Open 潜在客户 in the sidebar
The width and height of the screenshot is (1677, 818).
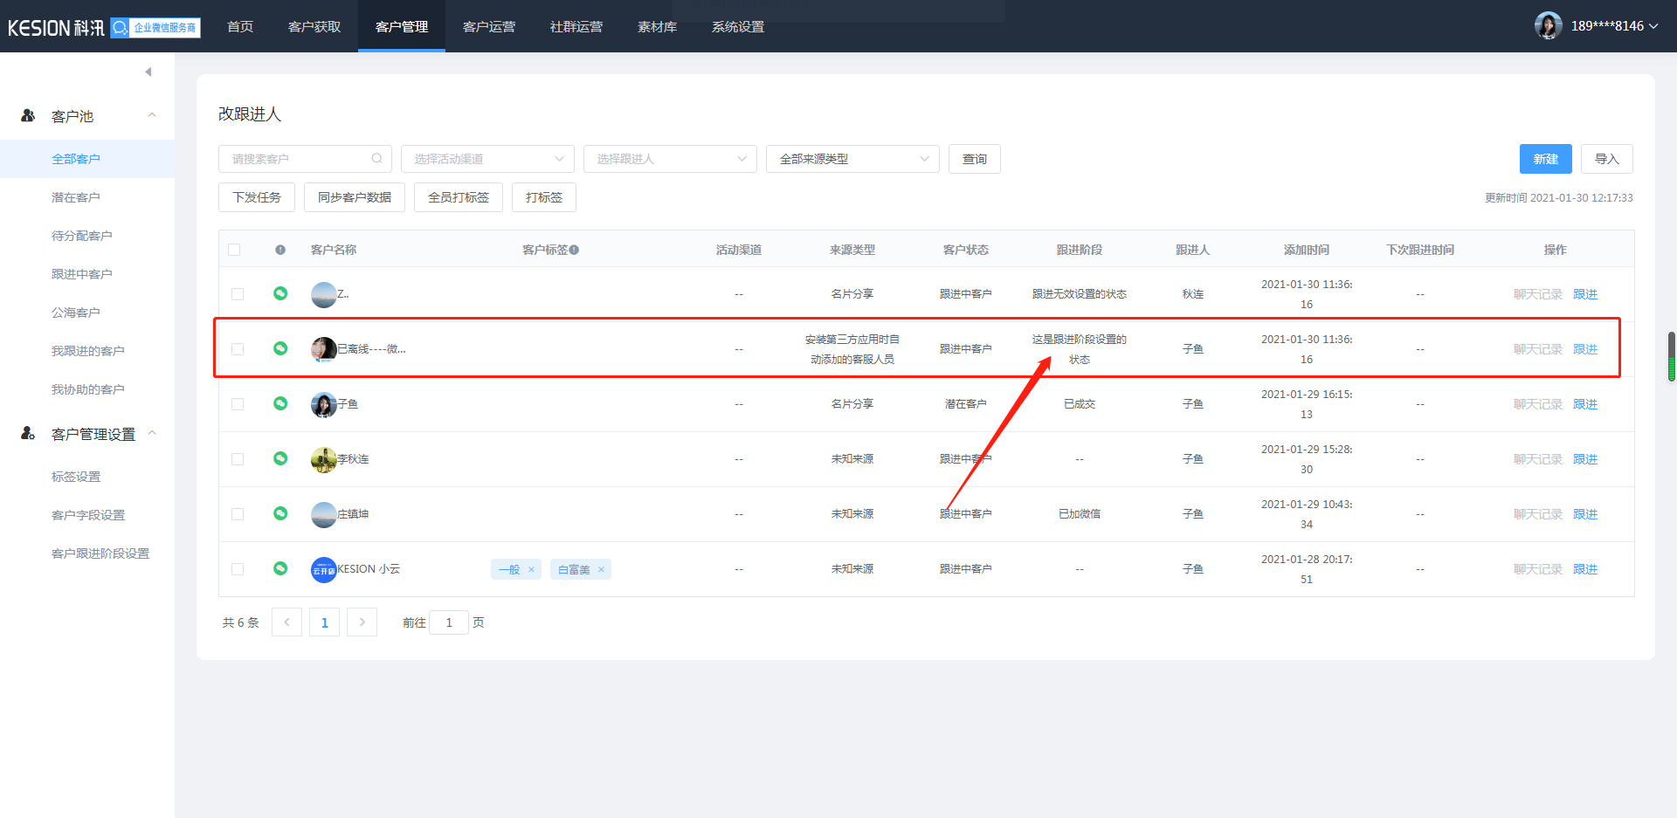[76, 197]
